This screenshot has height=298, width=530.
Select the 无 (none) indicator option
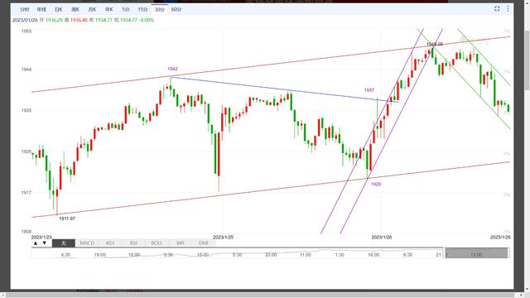pos(64,243)
